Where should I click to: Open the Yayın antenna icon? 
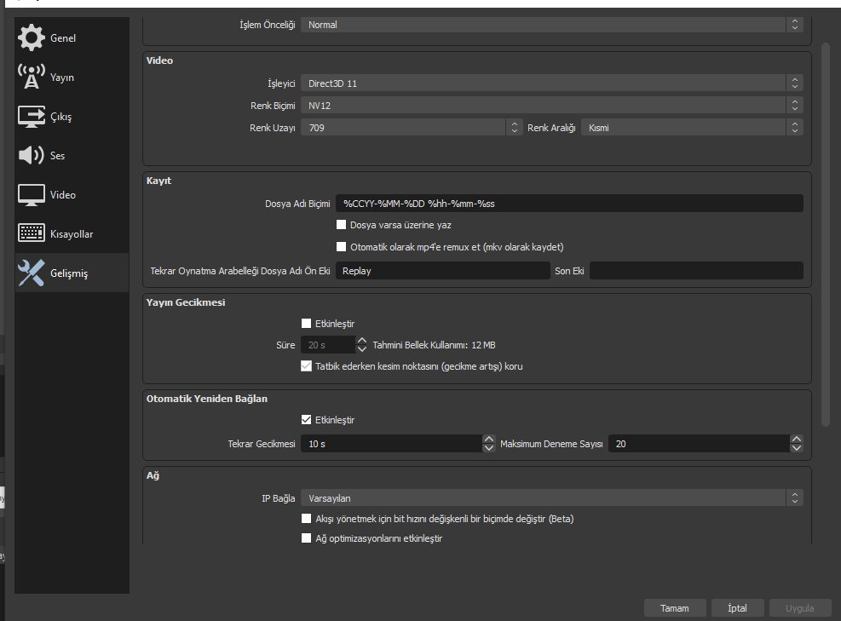click(x=32, y=77)
